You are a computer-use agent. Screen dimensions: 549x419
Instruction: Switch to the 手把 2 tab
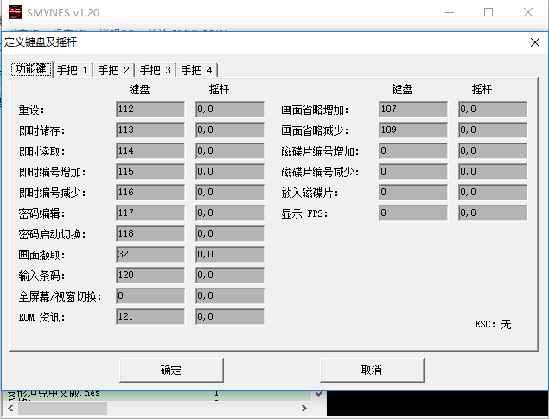click(114, 70)
